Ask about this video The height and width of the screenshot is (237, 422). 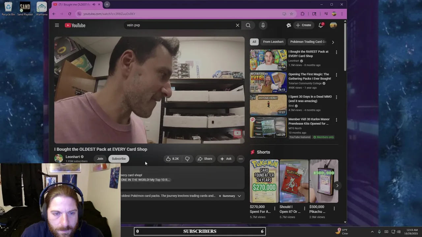pyautogui.click(x=226, y=159)
